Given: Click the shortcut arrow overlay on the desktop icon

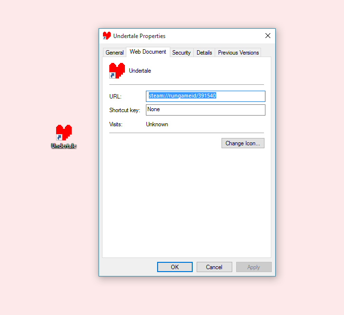Looking at the screenshot, I should 59,138.
